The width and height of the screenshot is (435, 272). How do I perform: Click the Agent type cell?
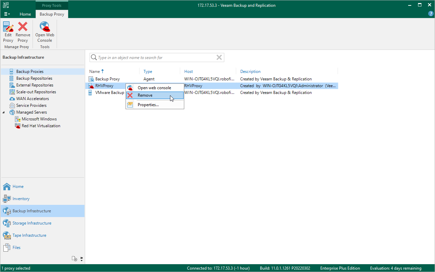[149, 79]
